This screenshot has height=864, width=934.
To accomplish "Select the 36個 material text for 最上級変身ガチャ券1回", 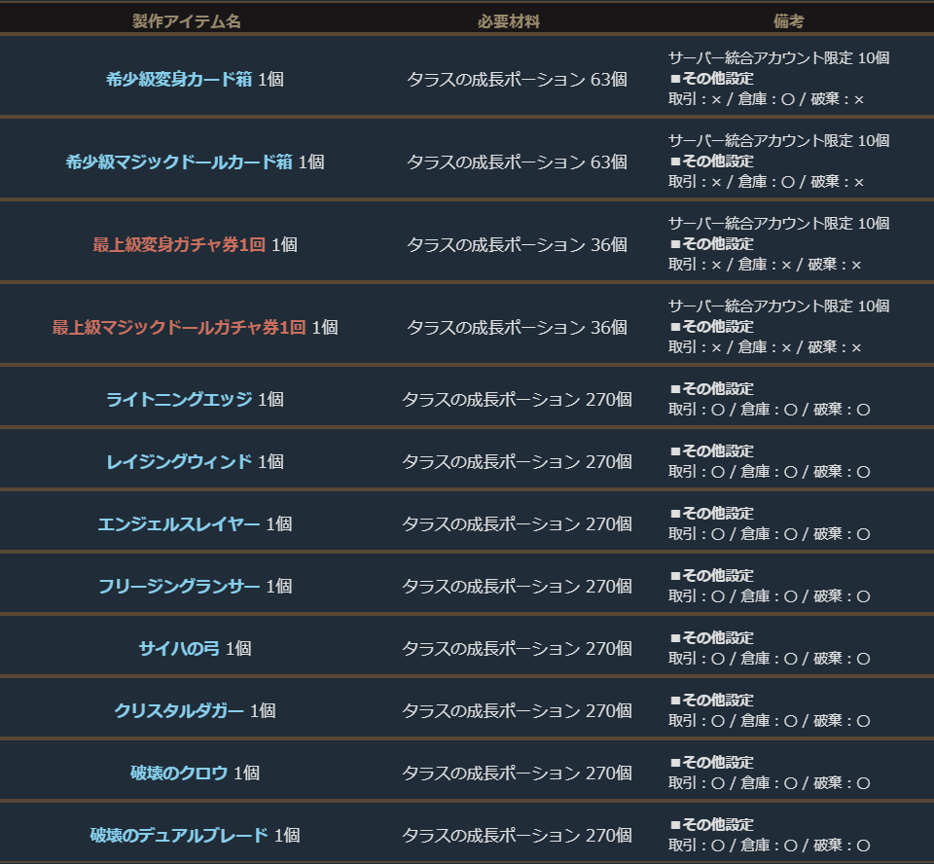I will pyautogui.click(x=609, y=245).
